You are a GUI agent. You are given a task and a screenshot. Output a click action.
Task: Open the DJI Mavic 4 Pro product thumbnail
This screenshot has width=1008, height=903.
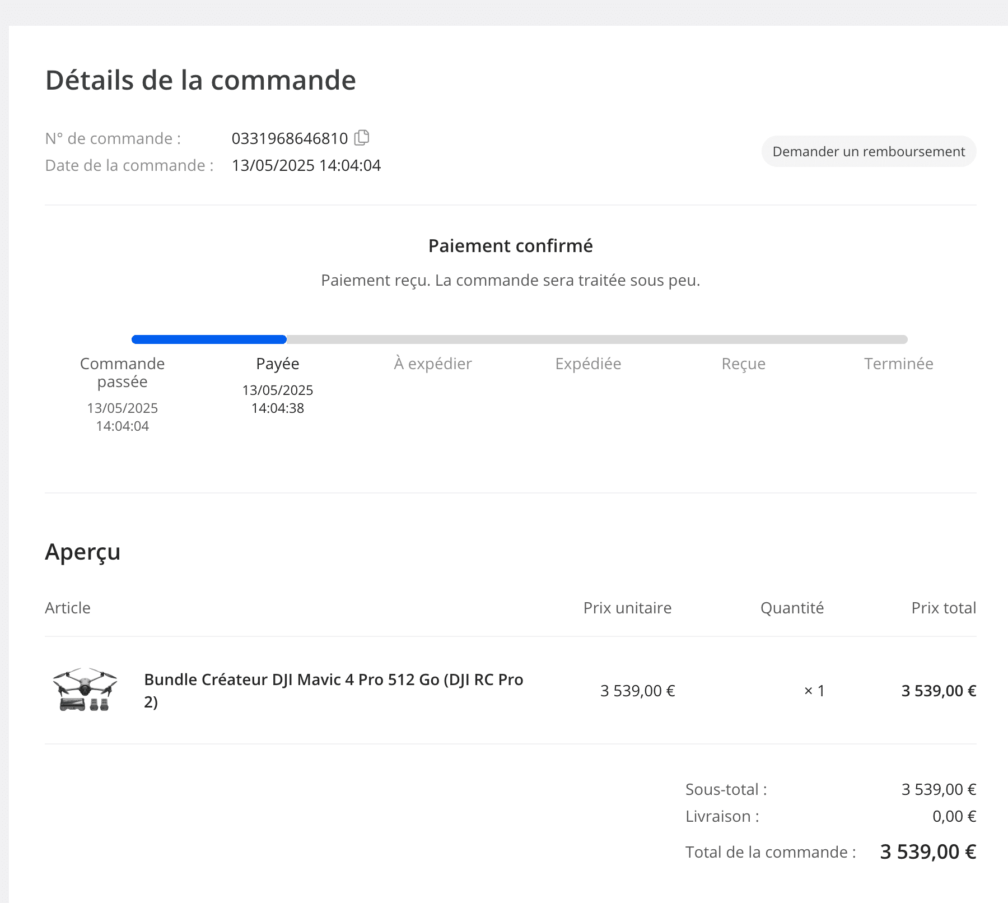pos(85,690)
